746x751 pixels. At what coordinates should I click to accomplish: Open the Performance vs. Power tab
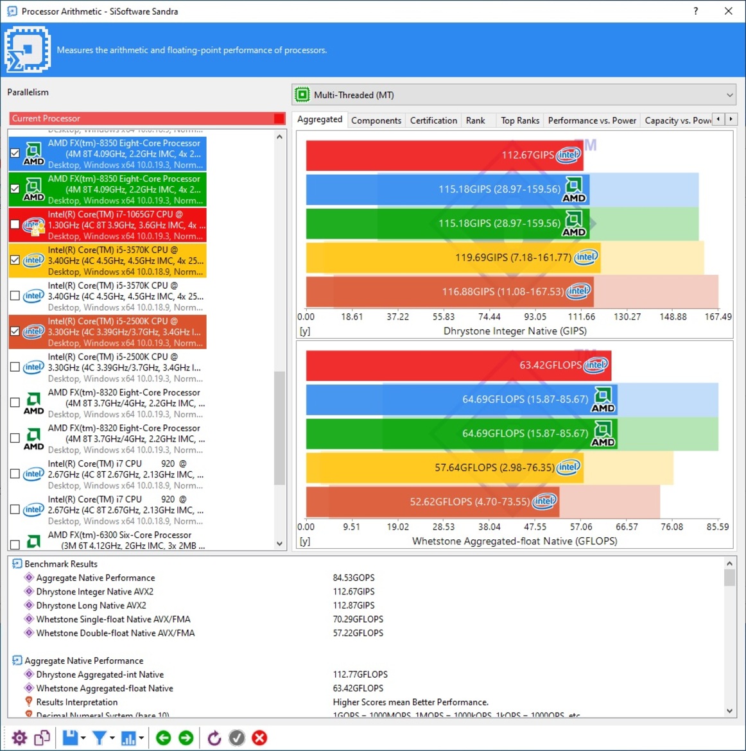pos(592,121)
